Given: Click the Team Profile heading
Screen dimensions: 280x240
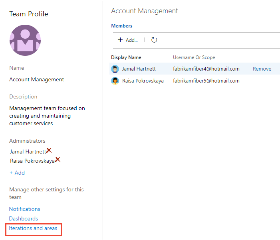Looking at the screenshot, I should (29, 14).
